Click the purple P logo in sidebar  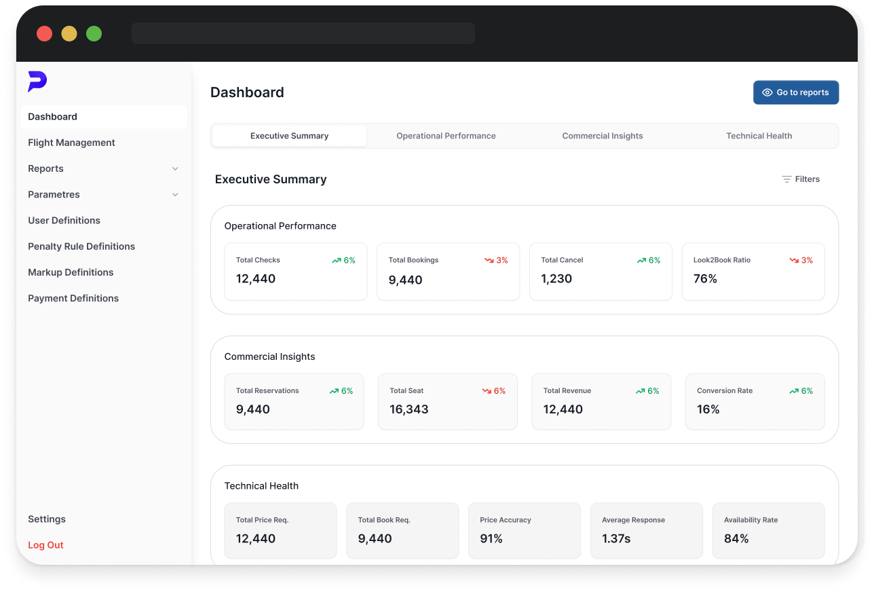37,81
